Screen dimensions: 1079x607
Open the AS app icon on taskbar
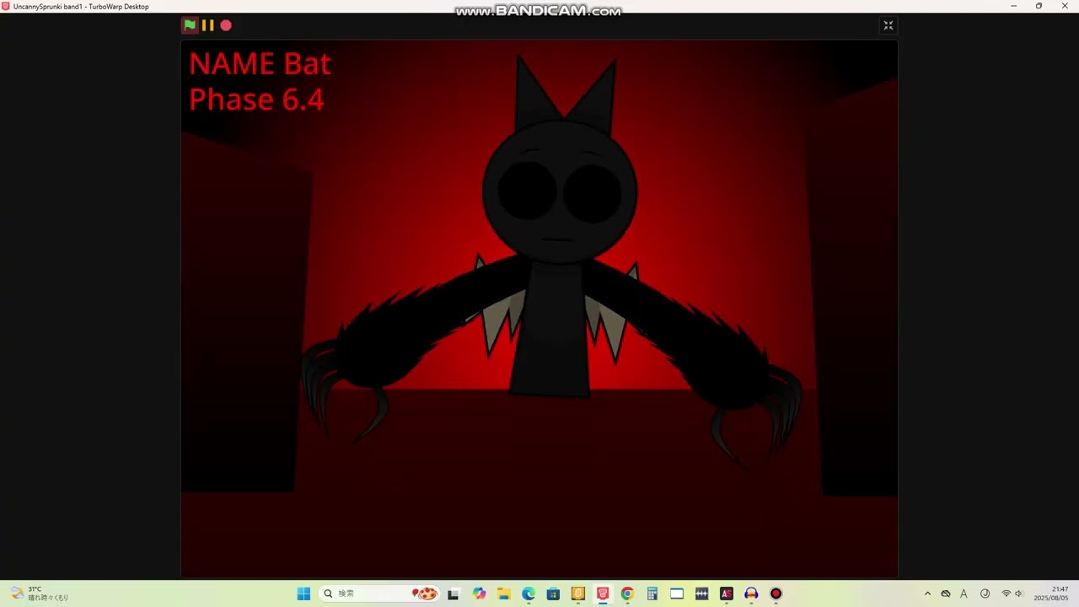[727, 594]
